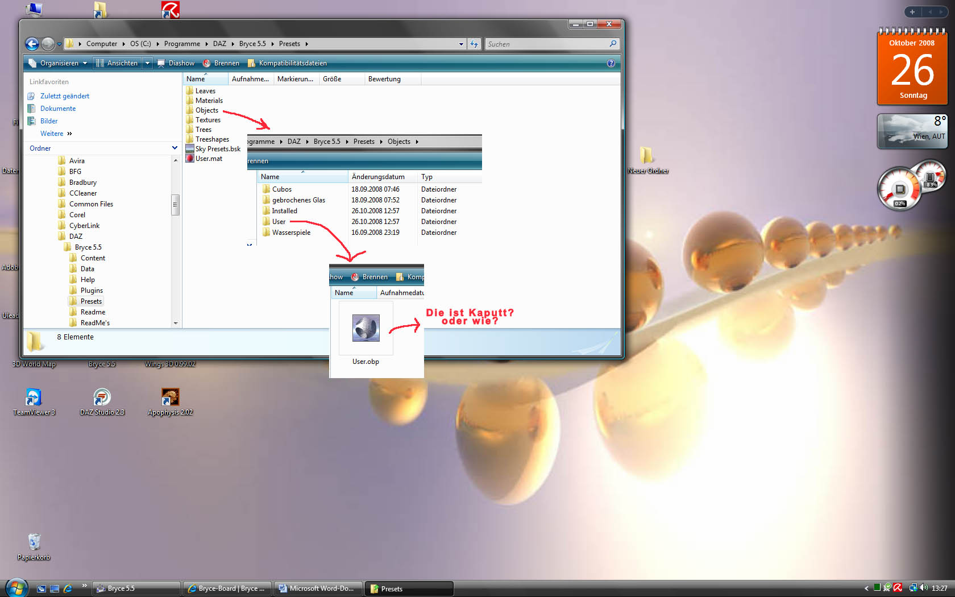Click the Avira umbrella tray icon

(x=898, y=588)
